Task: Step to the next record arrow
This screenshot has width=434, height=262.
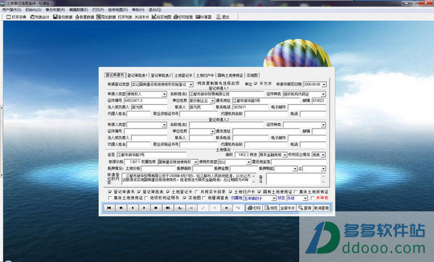Action: point(144,208)
